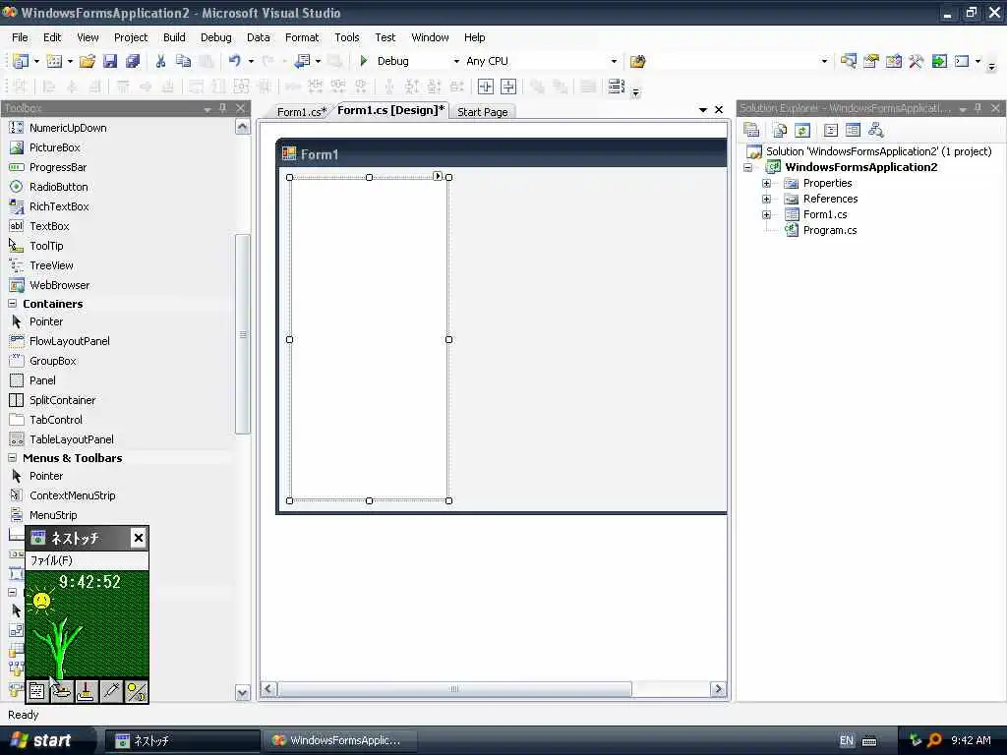Expand the References node in Solution Explorer
Screen dimensions: 1007x755
tap(766, 199)
